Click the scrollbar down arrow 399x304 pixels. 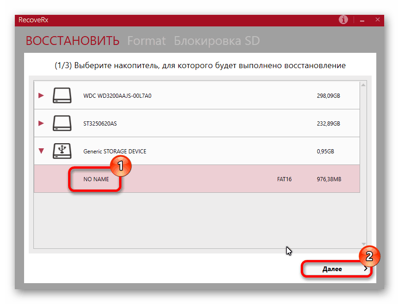pos(363,244)
